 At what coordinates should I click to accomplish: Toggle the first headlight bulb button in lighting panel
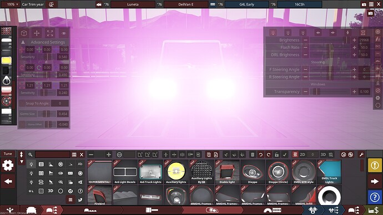273,33
